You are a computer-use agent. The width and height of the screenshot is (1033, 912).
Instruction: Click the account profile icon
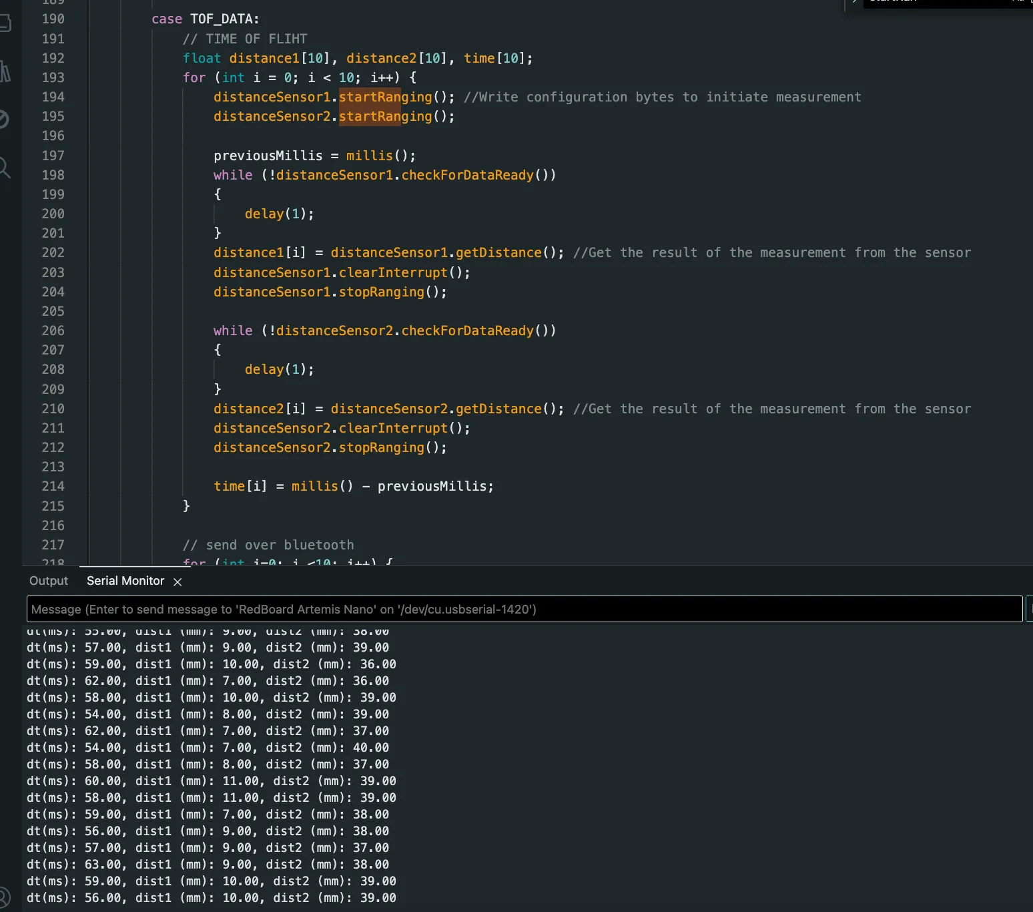3,897
